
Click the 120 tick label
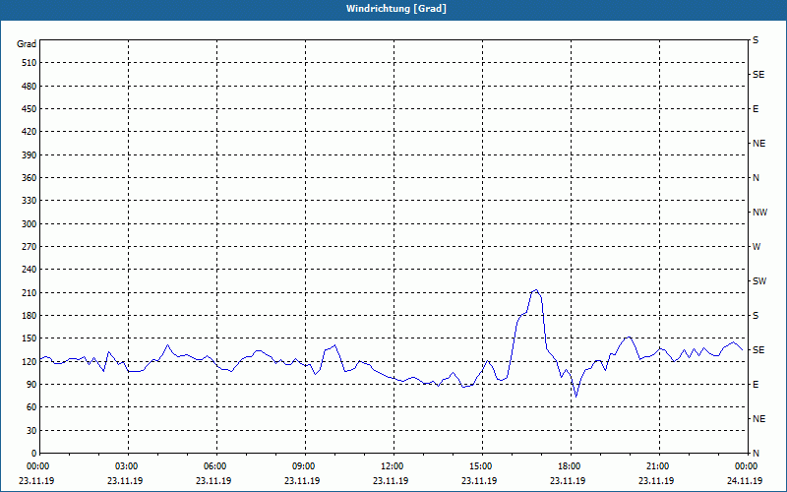[30, 361]
